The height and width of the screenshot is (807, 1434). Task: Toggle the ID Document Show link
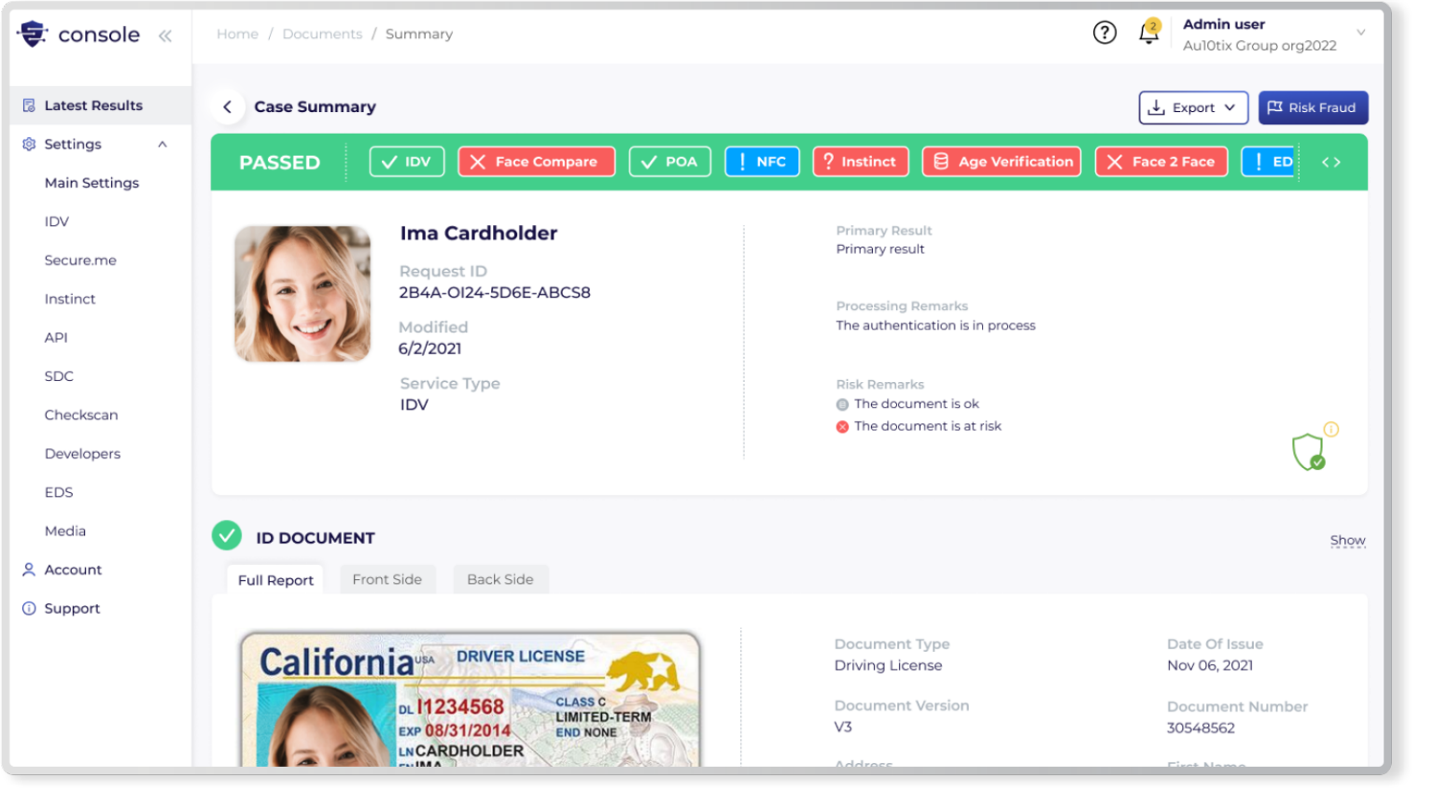tap(1347, 540)
